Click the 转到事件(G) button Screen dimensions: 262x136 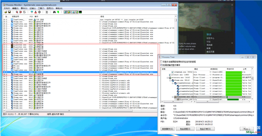(x=168, y=129)
